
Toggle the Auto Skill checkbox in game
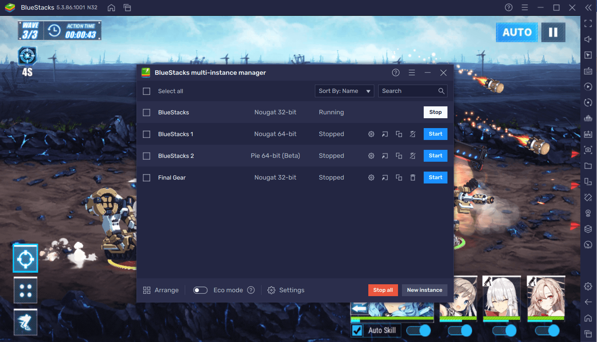pos(357,330)
